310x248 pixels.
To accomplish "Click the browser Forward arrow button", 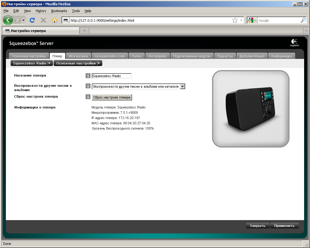I will click(17, 20).
